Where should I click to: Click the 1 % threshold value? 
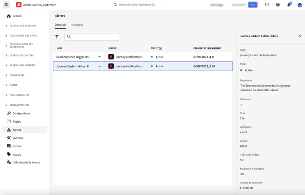242,118
